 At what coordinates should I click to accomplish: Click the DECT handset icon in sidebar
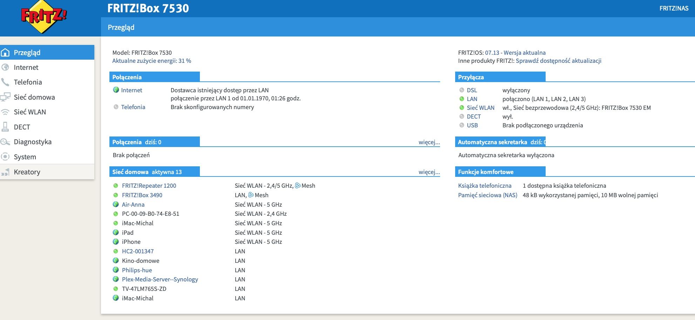5,127
